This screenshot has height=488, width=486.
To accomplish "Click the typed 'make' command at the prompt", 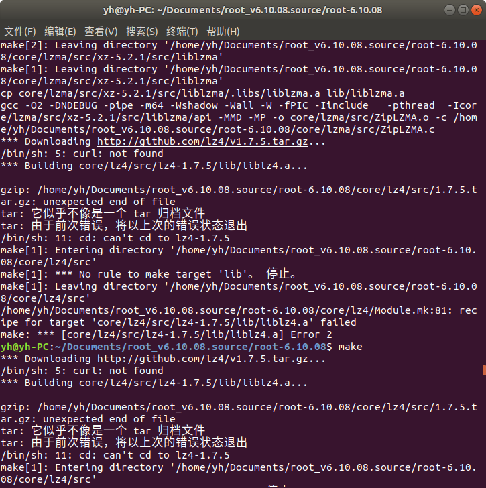I will [x=351, y=347].
